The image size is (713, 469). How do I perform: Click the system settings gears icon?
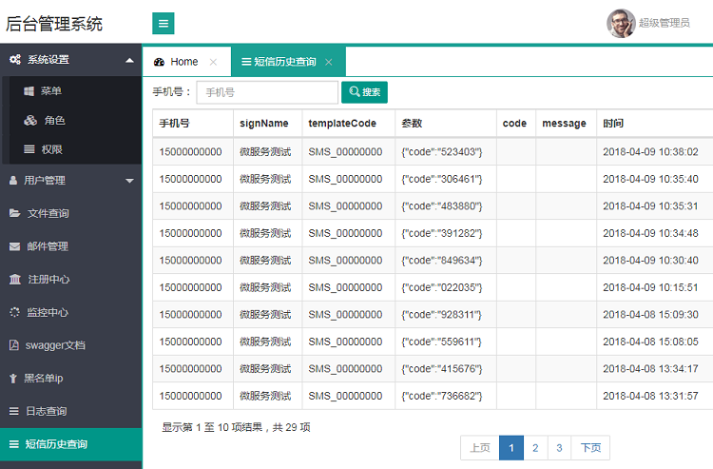point(15,59)
